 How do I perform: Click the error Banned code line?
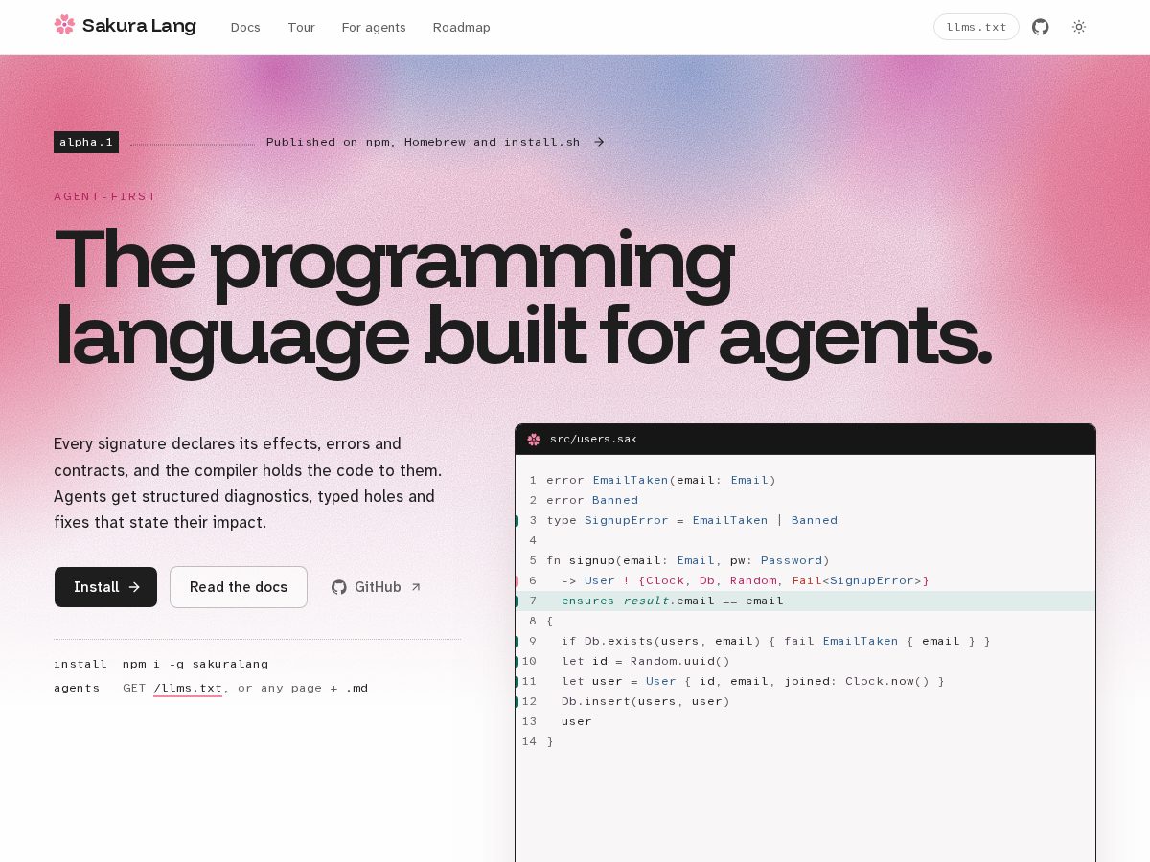[805, 500]
